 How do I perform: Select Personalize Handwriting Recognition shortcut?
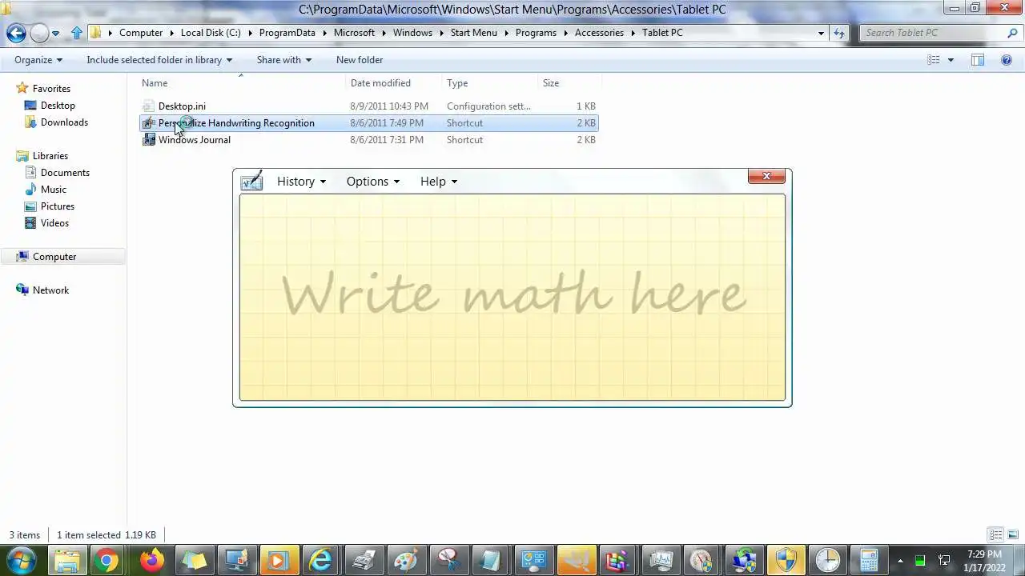point(368,123)
